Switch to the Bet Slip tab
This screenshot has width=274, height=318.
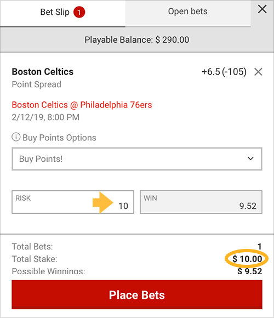(62, 13)
